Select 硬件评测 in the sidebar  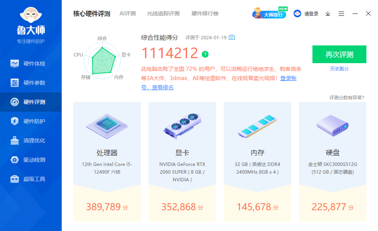[31, 102]
